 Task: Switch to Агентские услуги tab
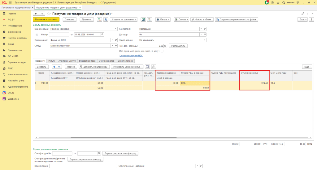click(x=67, y=61)
